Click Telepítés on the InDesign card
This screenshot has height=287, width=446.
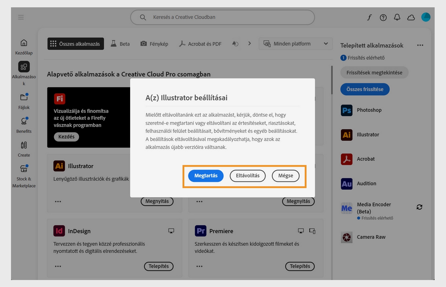[x=159, y=266]
